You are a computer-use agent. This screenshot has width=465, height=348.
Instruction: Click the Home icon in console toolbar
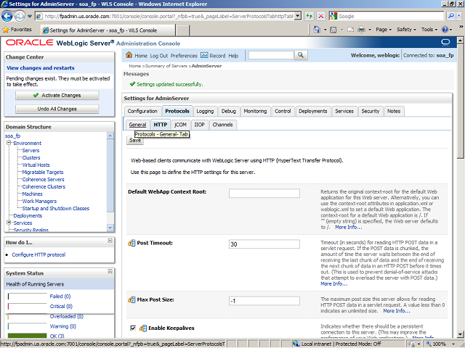click(129, 56)
